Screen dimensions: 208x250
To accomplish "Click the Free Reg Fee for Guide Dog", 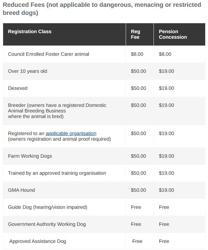I will point(136,207).
